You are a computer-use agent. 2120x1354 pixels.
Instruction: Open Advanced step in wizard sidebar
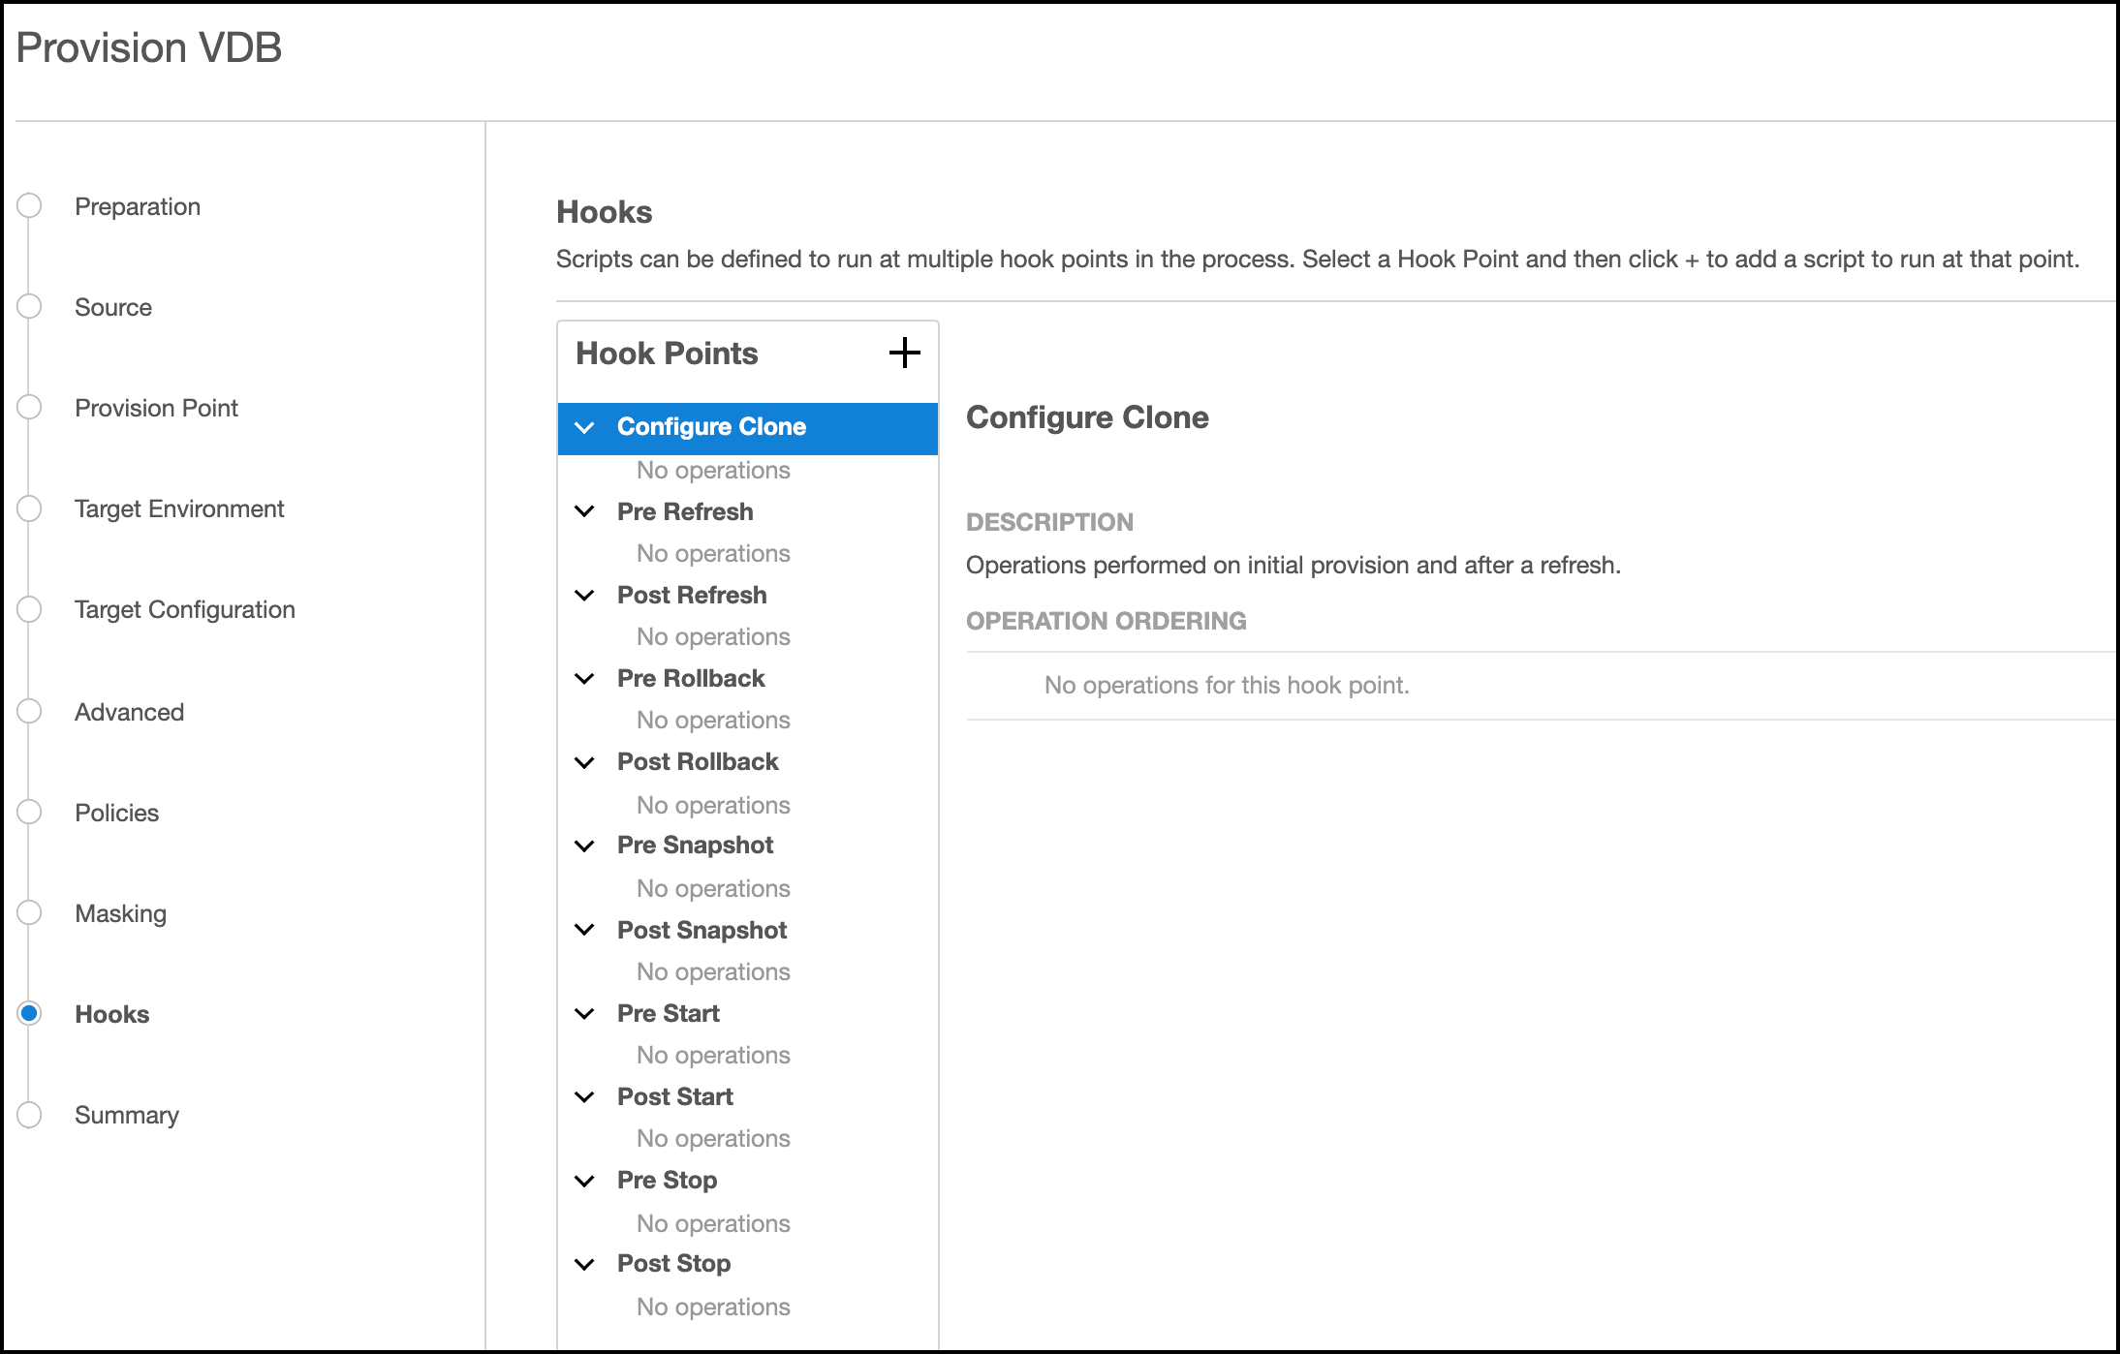129,712
